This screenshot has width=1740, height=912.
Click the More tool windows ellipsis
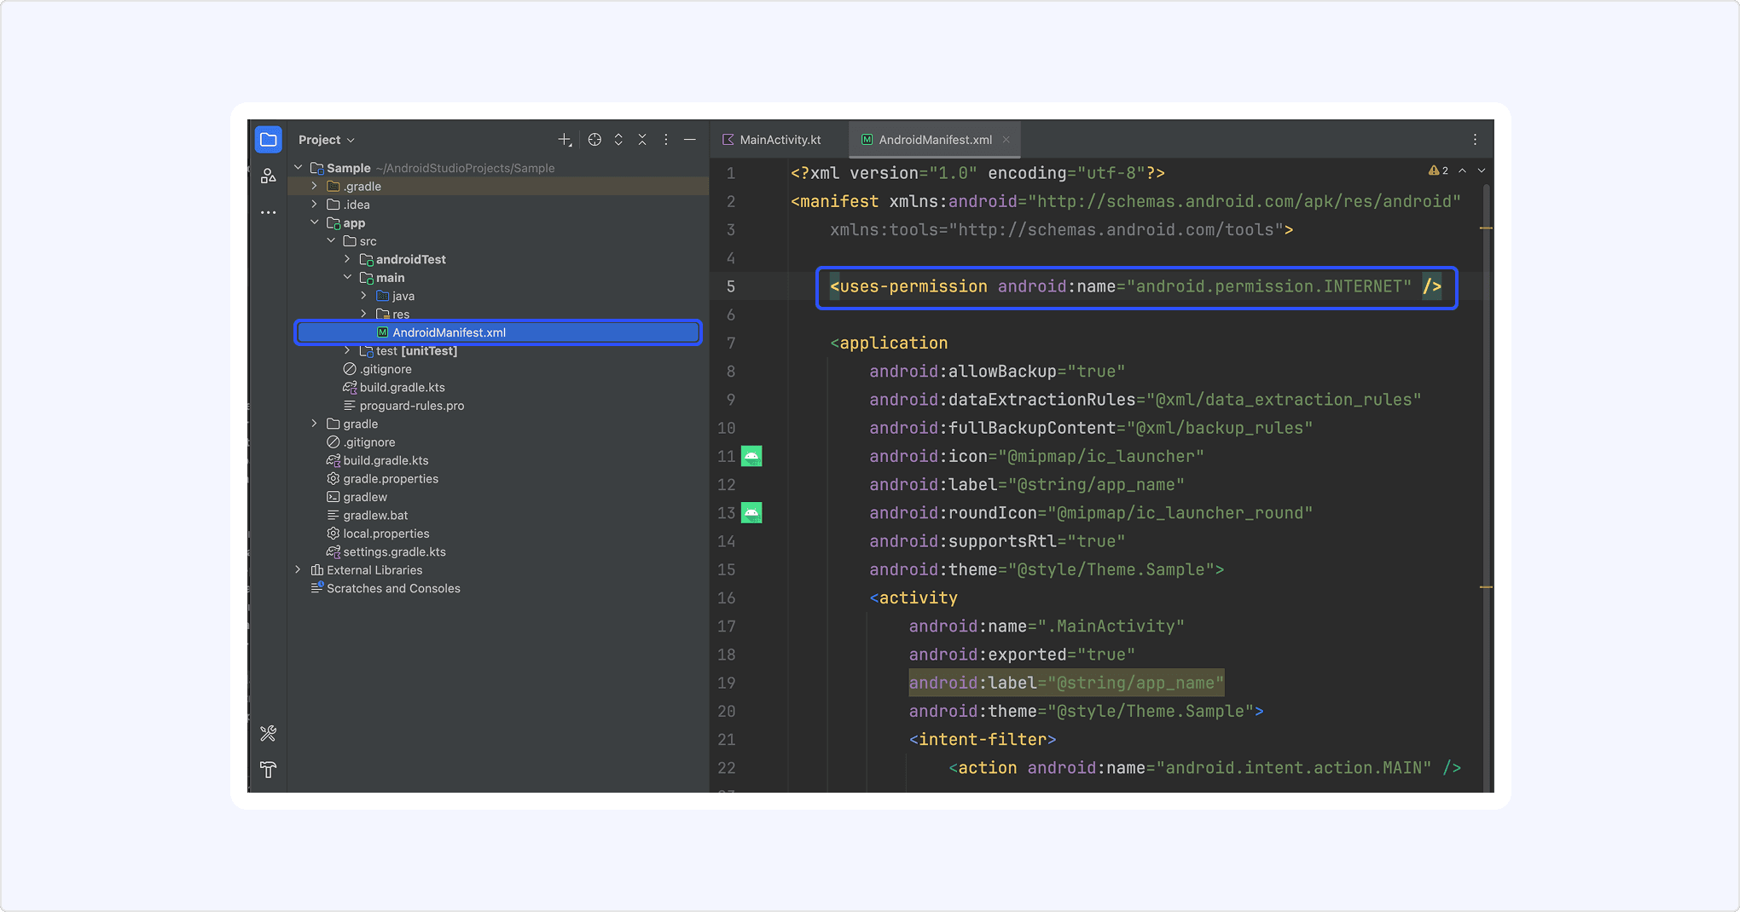click(268, 212)
